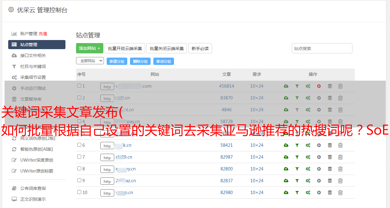Click the http button in row 10
This screenshot has height=208, width=390.
(x=107, y=193)
